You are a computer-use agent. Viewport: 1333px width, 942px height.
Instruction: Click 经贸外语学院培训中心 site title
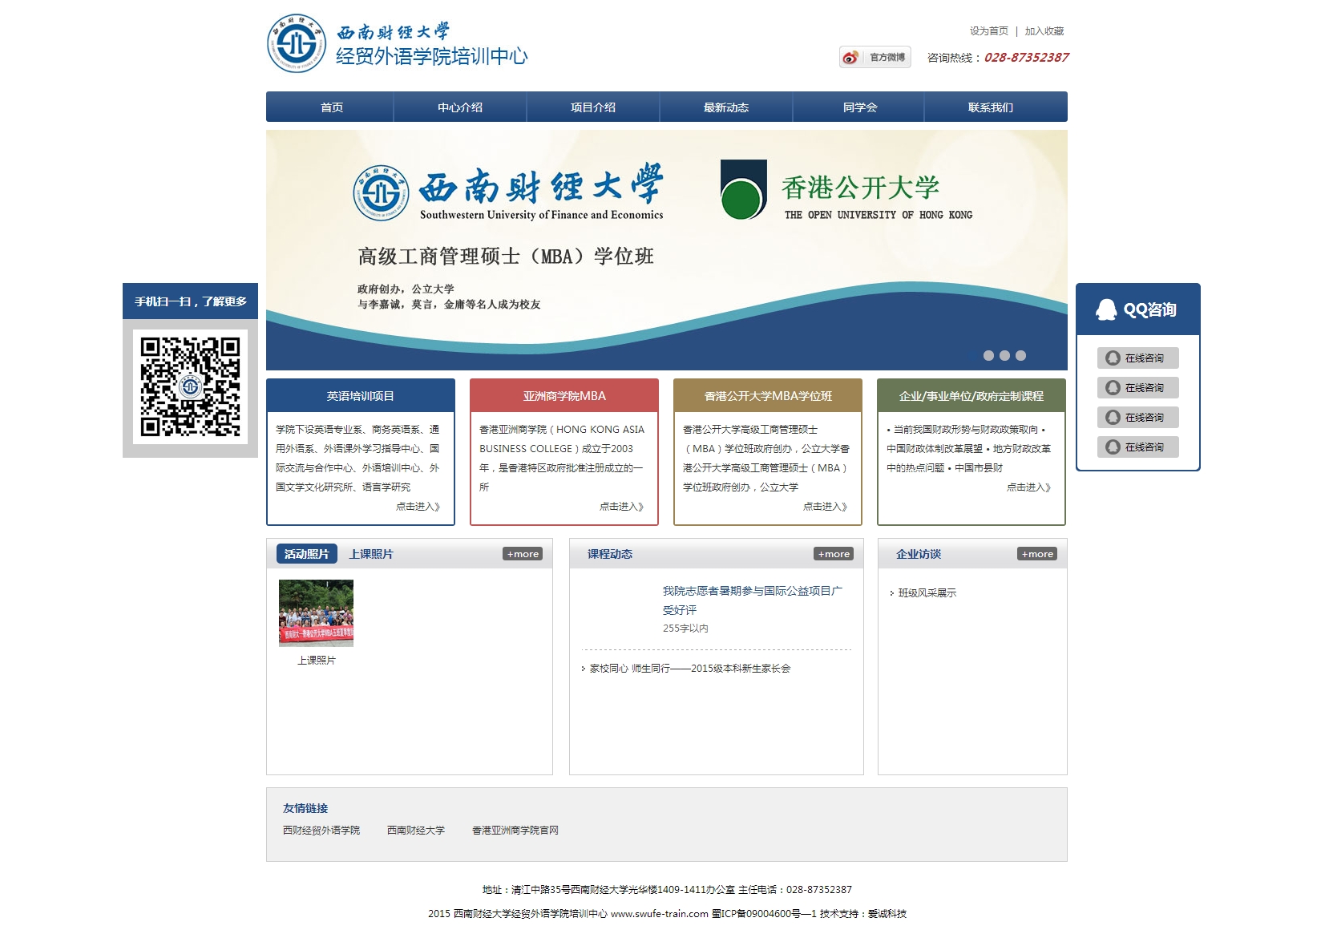click(x=432, y=56)
